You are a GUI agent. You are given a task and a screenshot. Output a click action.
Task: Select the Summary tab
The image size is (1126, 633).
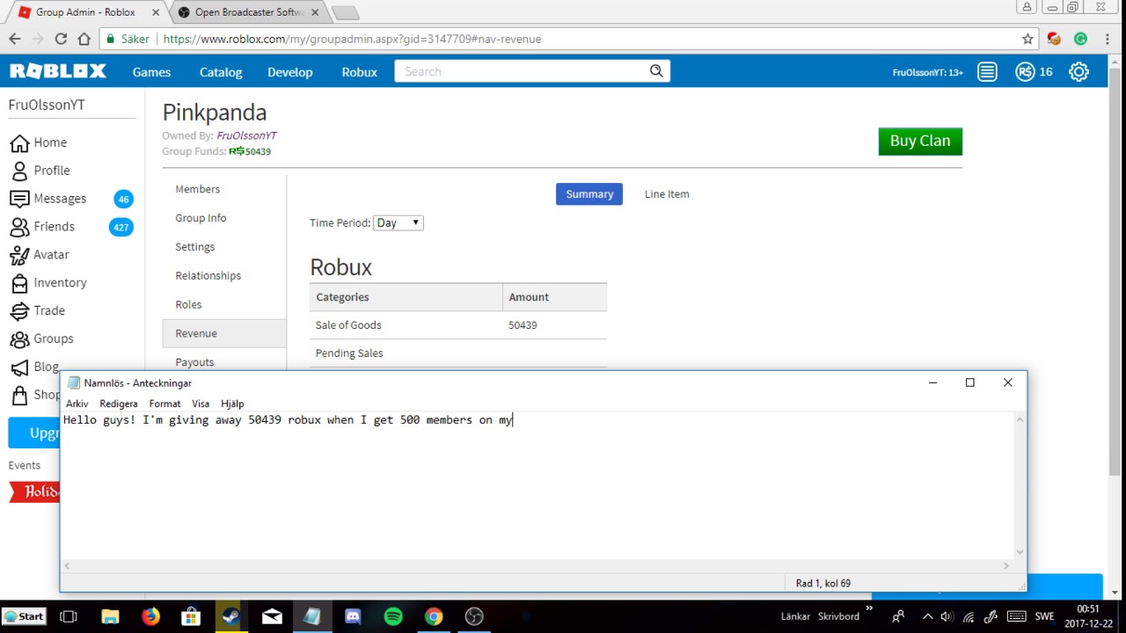tap(589, 194)
